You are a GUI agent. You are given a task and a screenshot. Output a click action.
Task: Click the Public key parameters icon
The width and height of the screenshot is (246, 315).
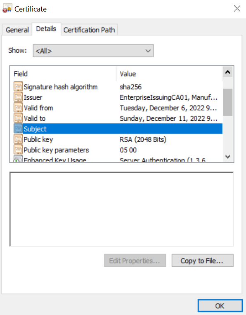tap(18, 150)
